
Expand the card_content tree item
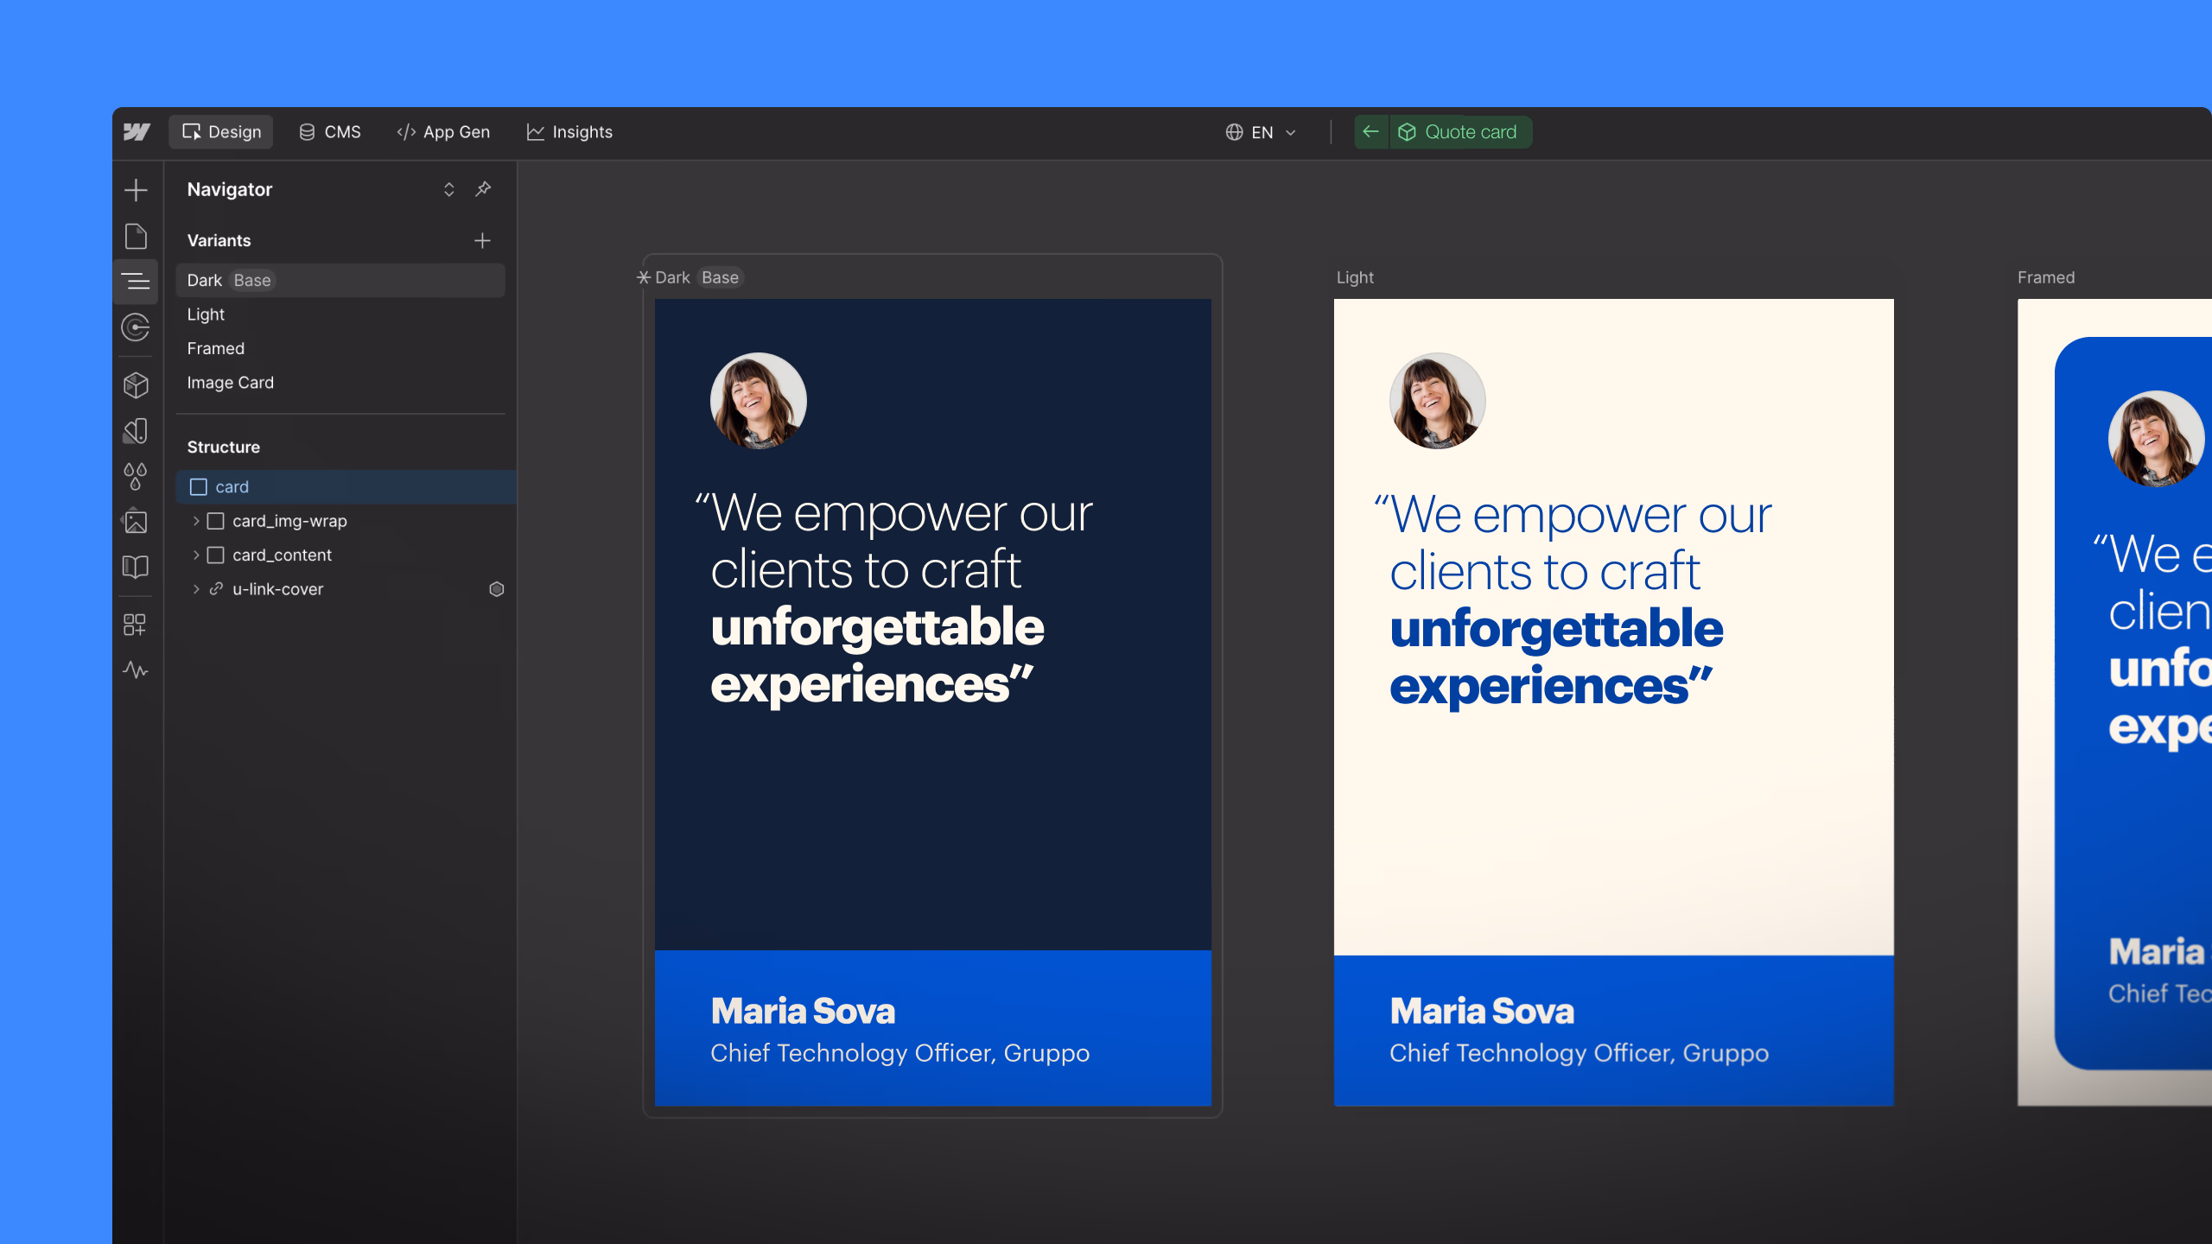coord(195,555)
